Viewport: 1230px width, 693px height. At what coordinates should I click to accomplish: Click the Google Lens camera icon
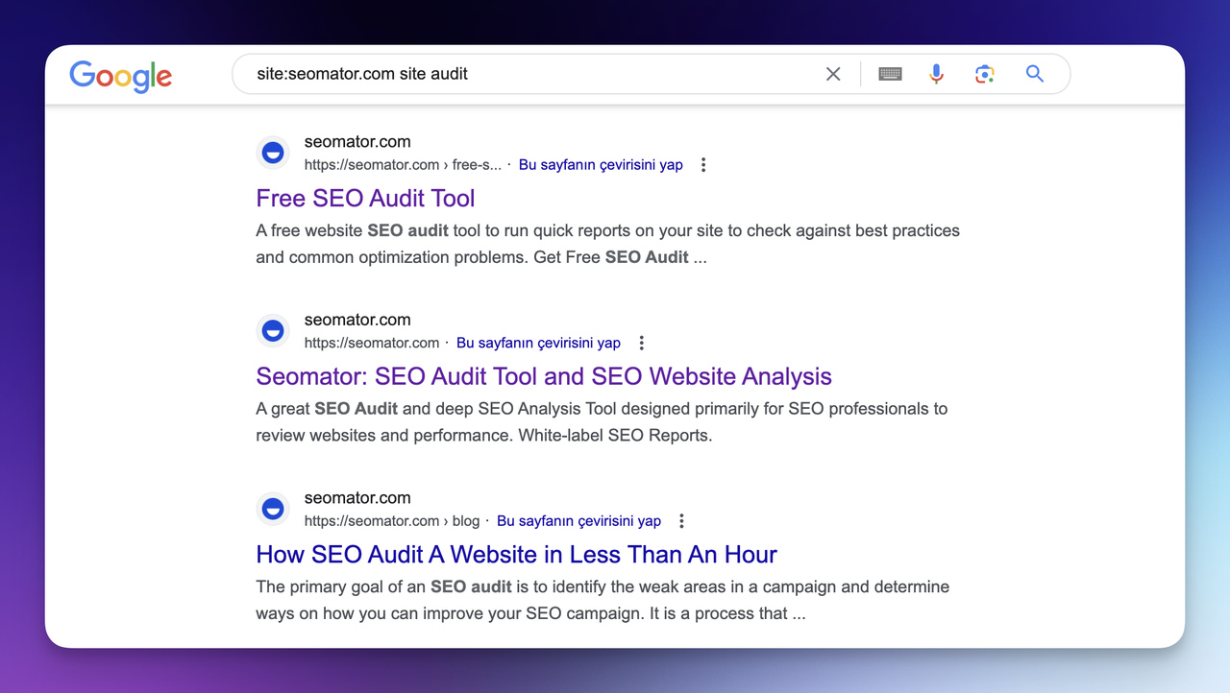coord(984,73)
